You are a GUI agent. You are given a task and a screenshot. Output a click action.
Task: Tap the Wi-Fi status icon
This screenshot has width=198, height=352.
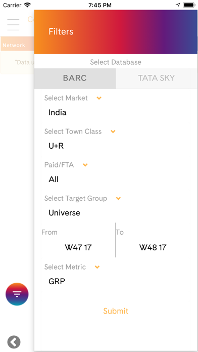27,5
